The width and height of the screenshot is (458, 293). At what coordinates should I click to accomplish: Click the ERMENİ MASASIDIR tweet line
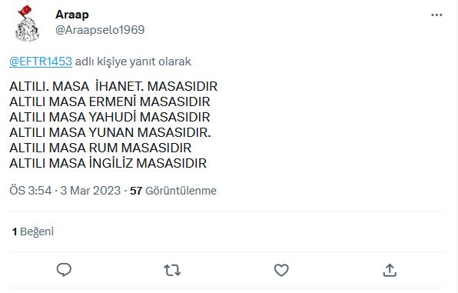tap(110, 102)
